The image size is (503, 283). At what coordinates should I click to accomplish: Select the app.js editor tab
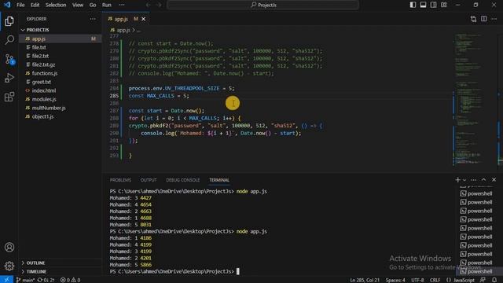pos(125,19)
